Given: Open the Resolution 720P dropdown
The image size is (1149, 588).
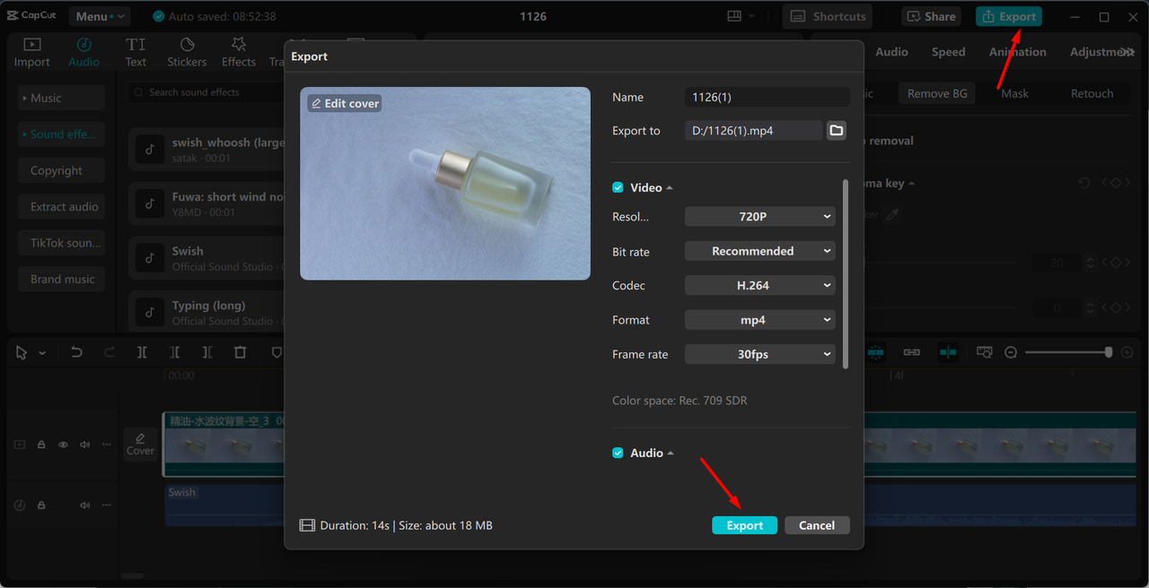Looking at the screenshot, I should pos(760,217).
